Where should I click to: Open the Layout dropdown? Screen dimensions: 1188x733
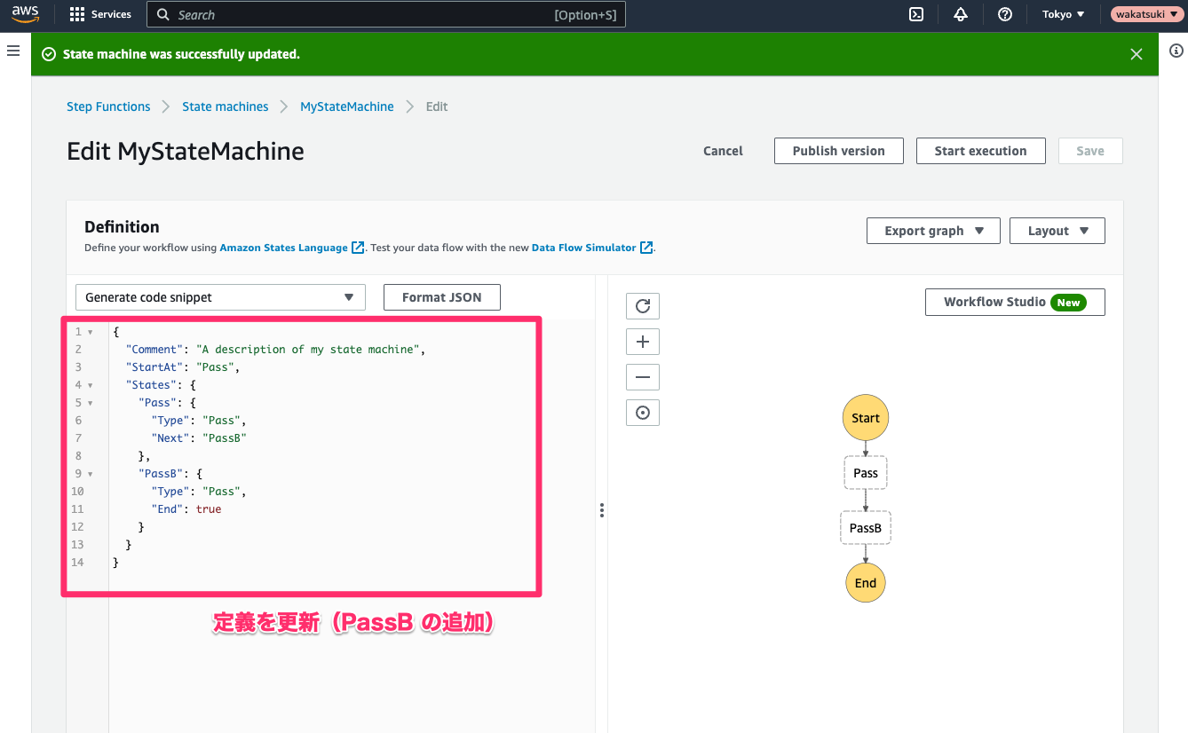(1057, 231)
